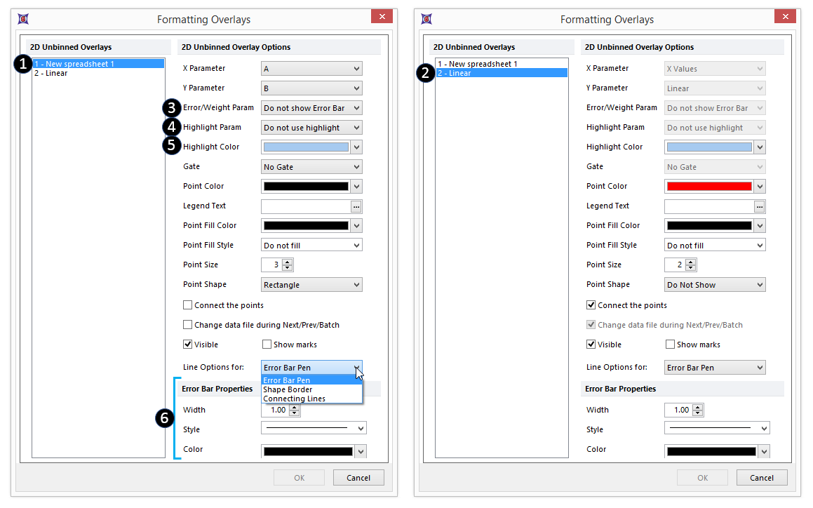Viewport: 813px width, 508px height.
Task: Open Point Shape dropdown showing Rectangle
Action: point(311,285)
